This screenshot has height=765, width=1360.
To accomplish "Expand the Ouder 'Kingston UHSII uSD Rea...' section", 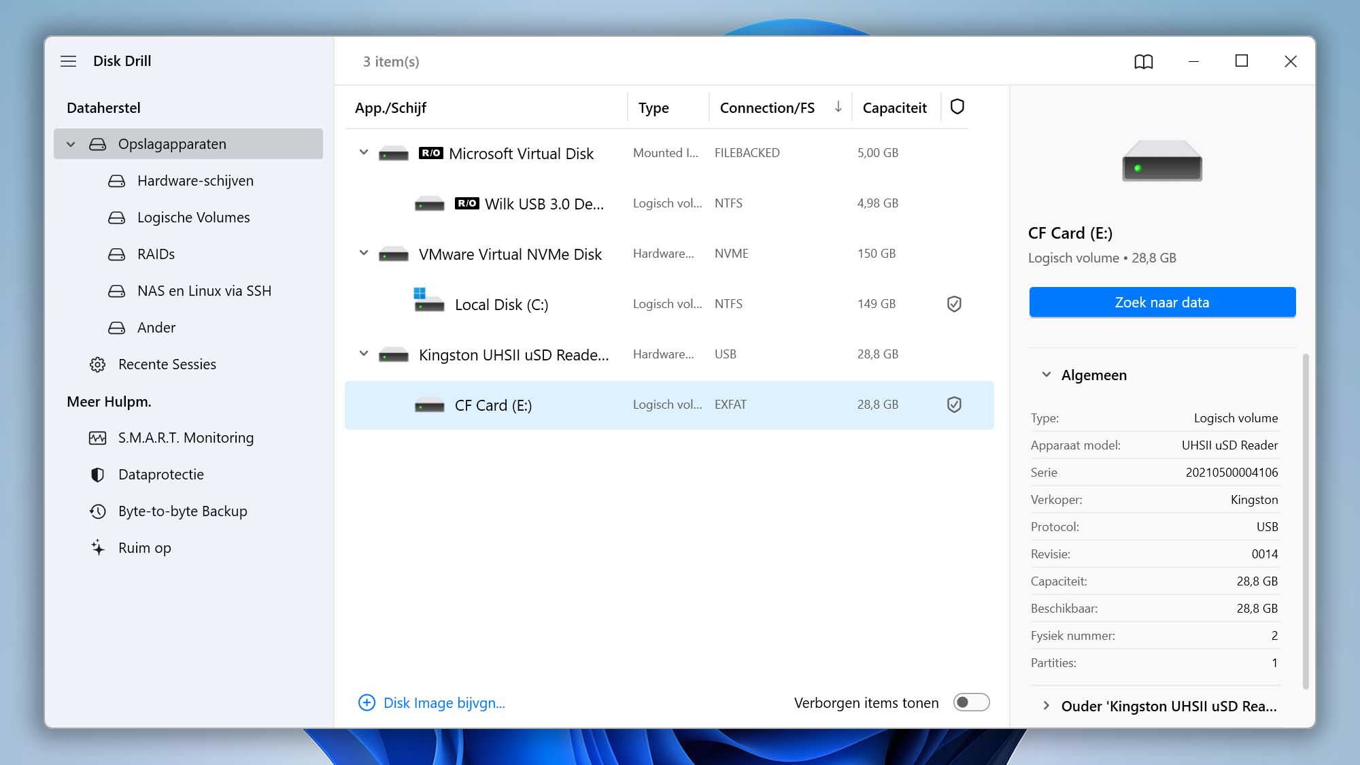I will (1047, 706).
